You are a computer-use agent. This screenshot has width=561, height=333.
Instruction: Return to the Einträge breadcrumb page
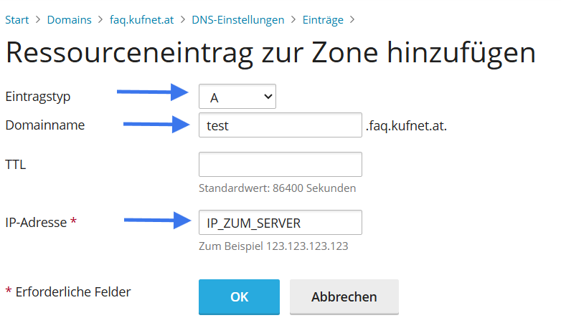click(324, 19)
